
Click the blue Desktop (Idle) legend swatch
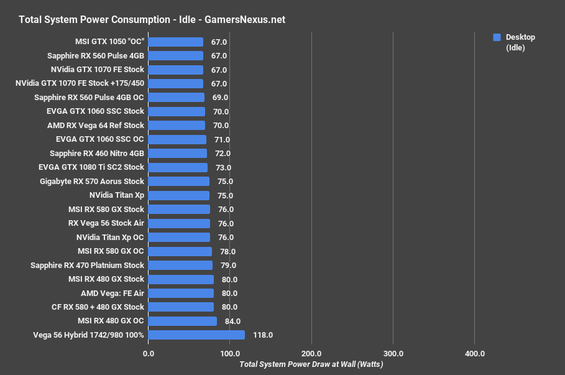[x=497, y=37]
